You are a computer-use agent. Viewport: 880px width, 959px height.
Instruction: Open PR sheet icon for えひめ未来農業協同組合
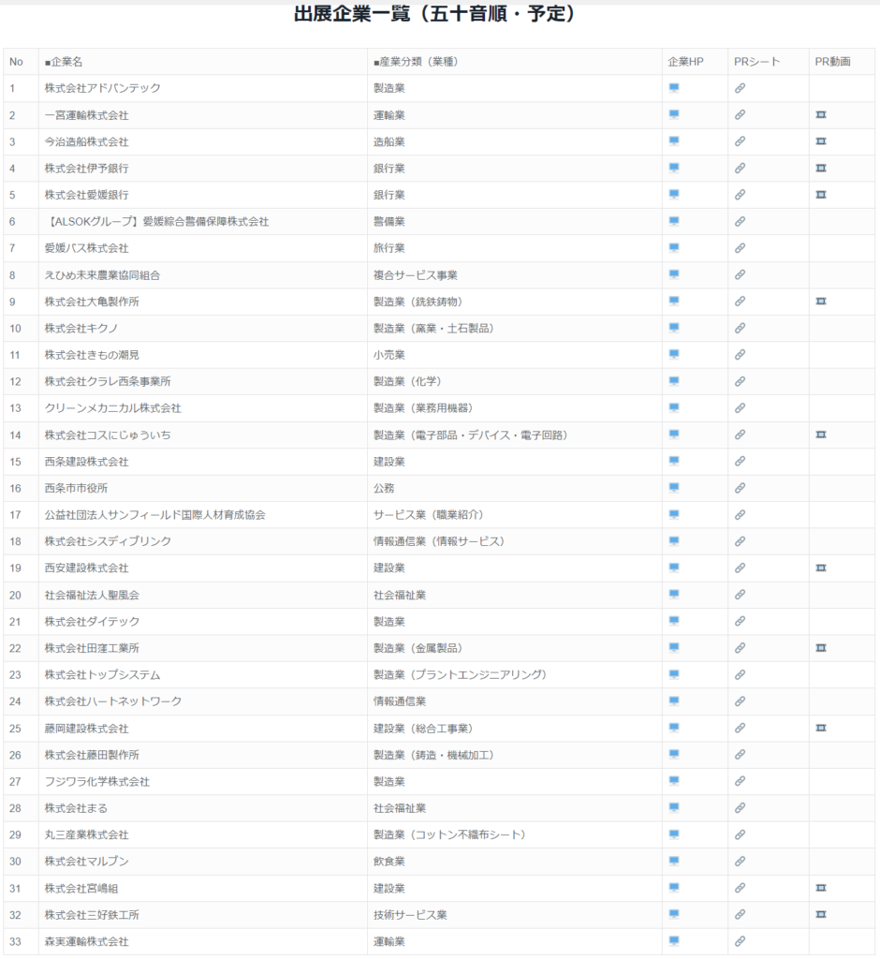[740, 274]
